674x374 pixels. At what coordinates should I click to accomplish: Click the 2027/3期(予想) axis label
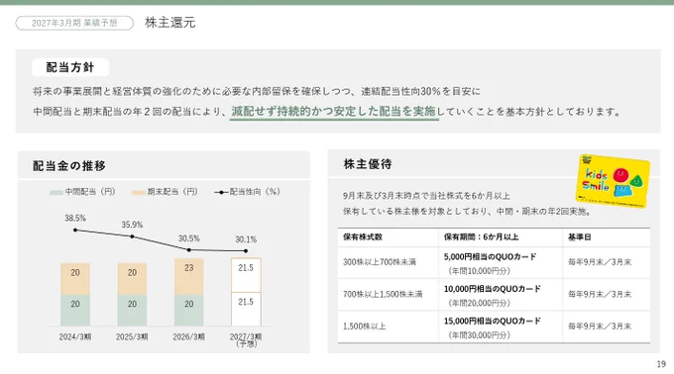(246, 339)
